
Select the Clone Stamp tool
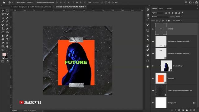point(3,29)
